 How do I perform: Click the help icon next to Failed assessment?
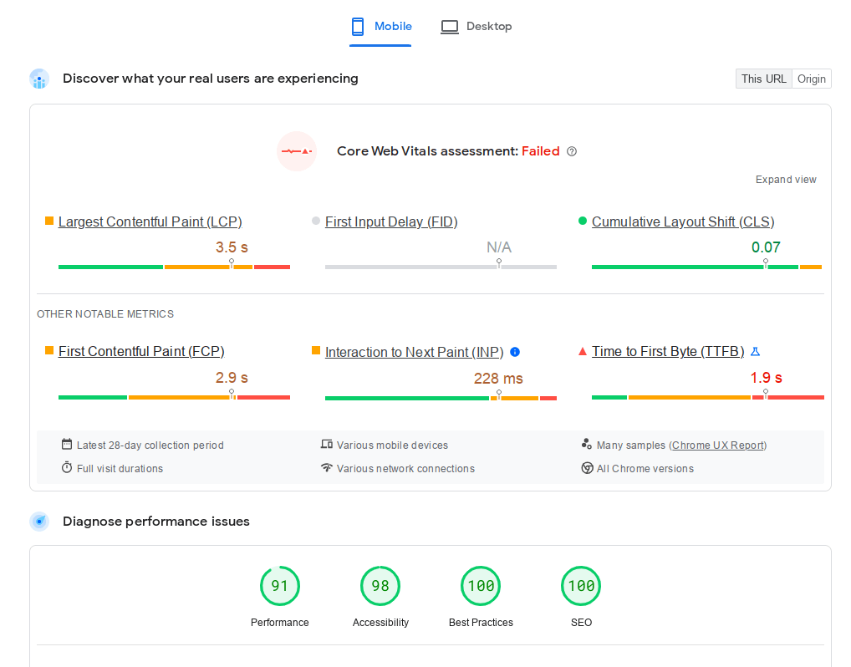pos(571,150)
